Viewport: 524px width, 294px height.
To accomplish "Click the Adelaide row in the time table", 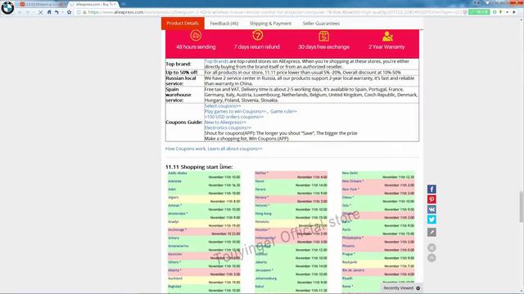I will 204,183.
